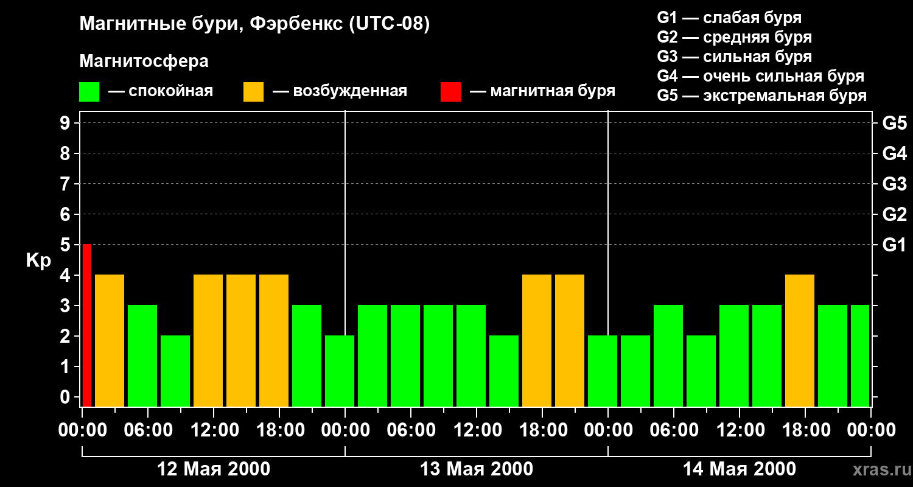Image resolution: width=913 pixels, height=487 pixels.
Task: Click the orange «возбужденная» legend swatch
Action: pyautogui.click(x=253, y=92)
